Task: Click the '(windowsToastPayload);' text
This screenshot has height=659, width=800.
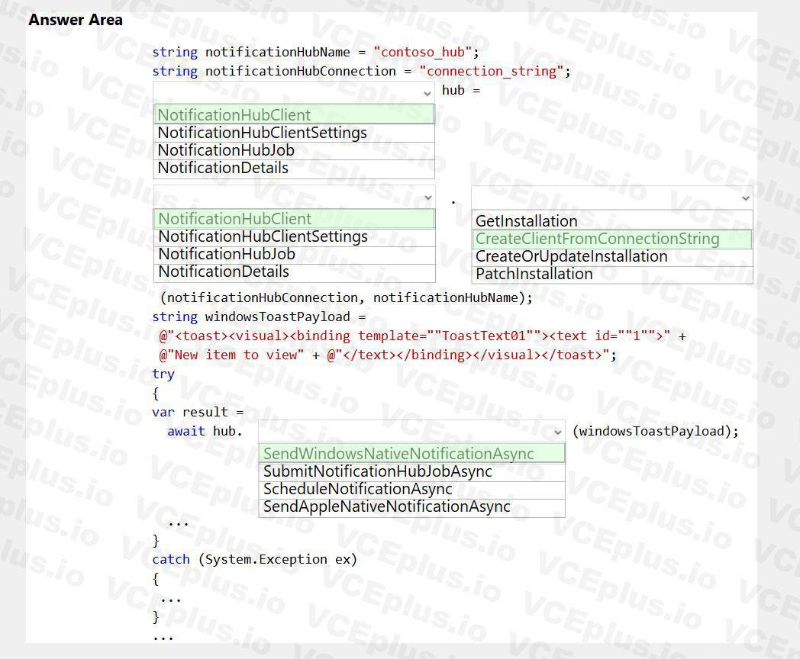Action: 656,431
